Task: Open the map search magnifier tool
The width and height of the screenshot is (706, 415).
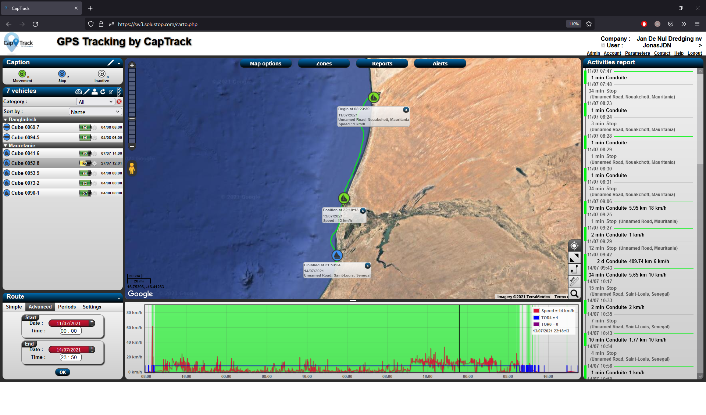Action: 574,293
